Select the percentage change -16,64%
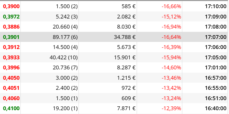Viewport: 229px width, 114px height. click(x=171, y=37)
